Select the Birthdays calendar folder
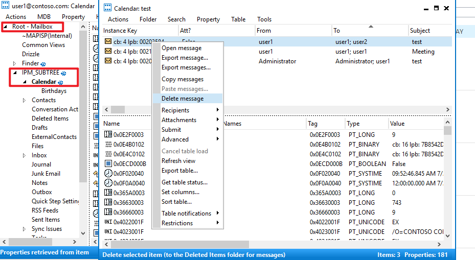Screen dimensions: 475x260 point(54,91)
